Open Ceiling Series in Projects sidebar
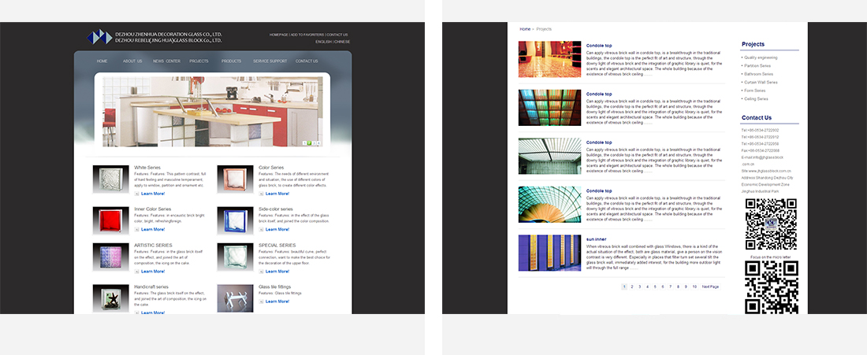 click(x=756, y=99)
